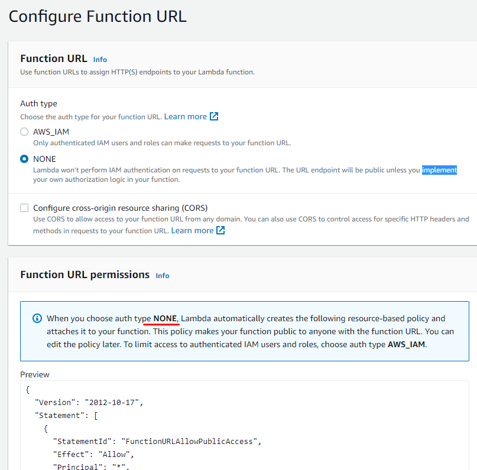Enable Configure cross-origin resource sharing checkbox
The height and width of the screenshot is (470, 477).
(24, 208)
